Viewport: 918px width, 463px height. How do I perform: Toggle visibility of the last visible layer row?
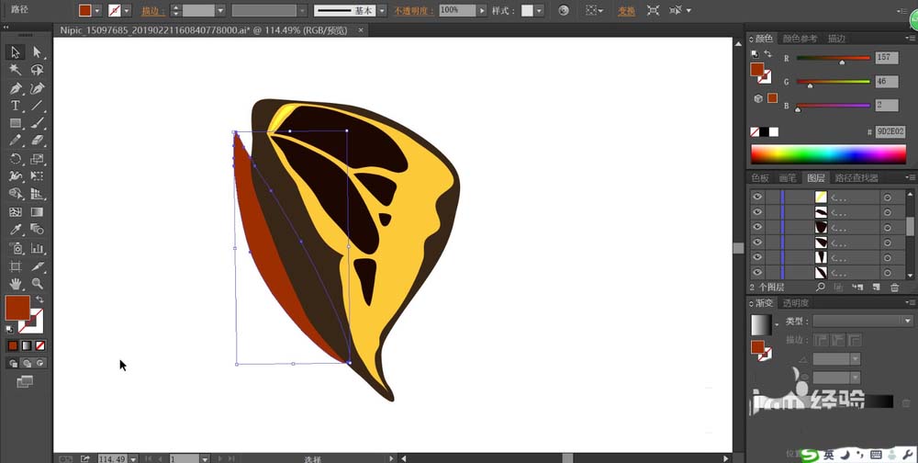pos(757,273)
